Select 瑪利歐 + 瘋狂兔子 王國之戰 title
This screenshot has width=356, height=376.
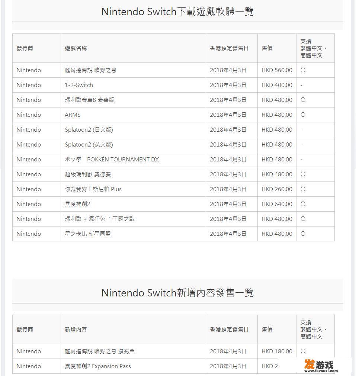100,219
